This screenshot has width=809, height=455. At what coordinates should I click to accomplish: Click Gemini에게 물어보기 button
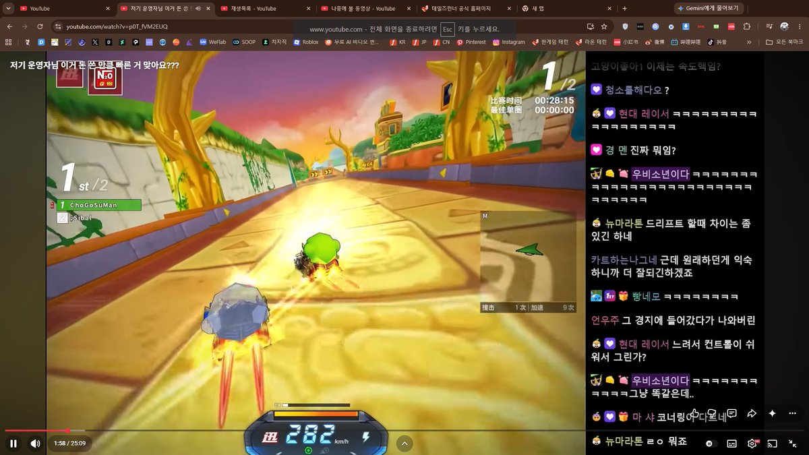coord(710,8)
